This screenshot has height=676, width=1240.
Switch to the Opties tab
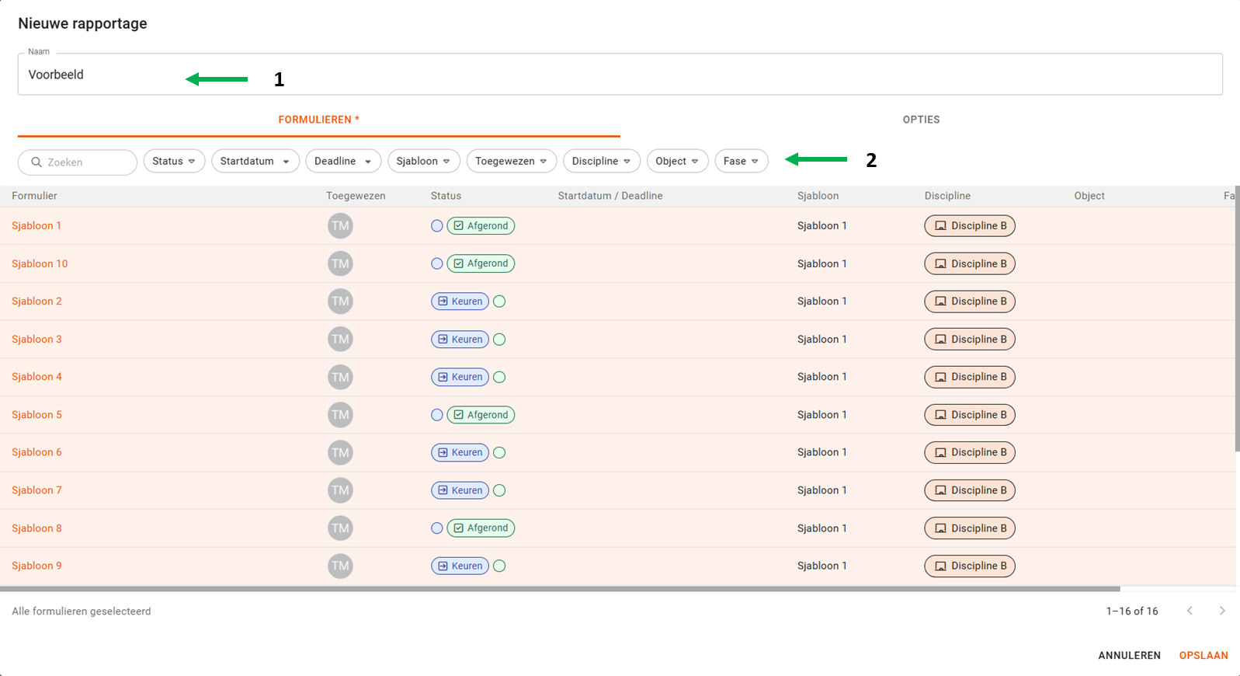point(921,120)
